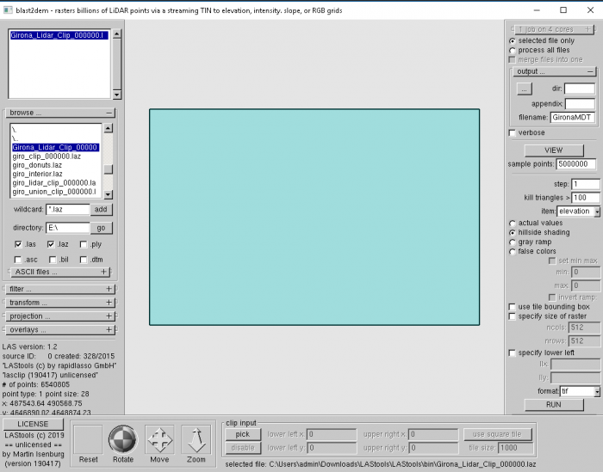Click the output directory browse '...' button
Screen dimensions: 603x472
coord(525,89)
